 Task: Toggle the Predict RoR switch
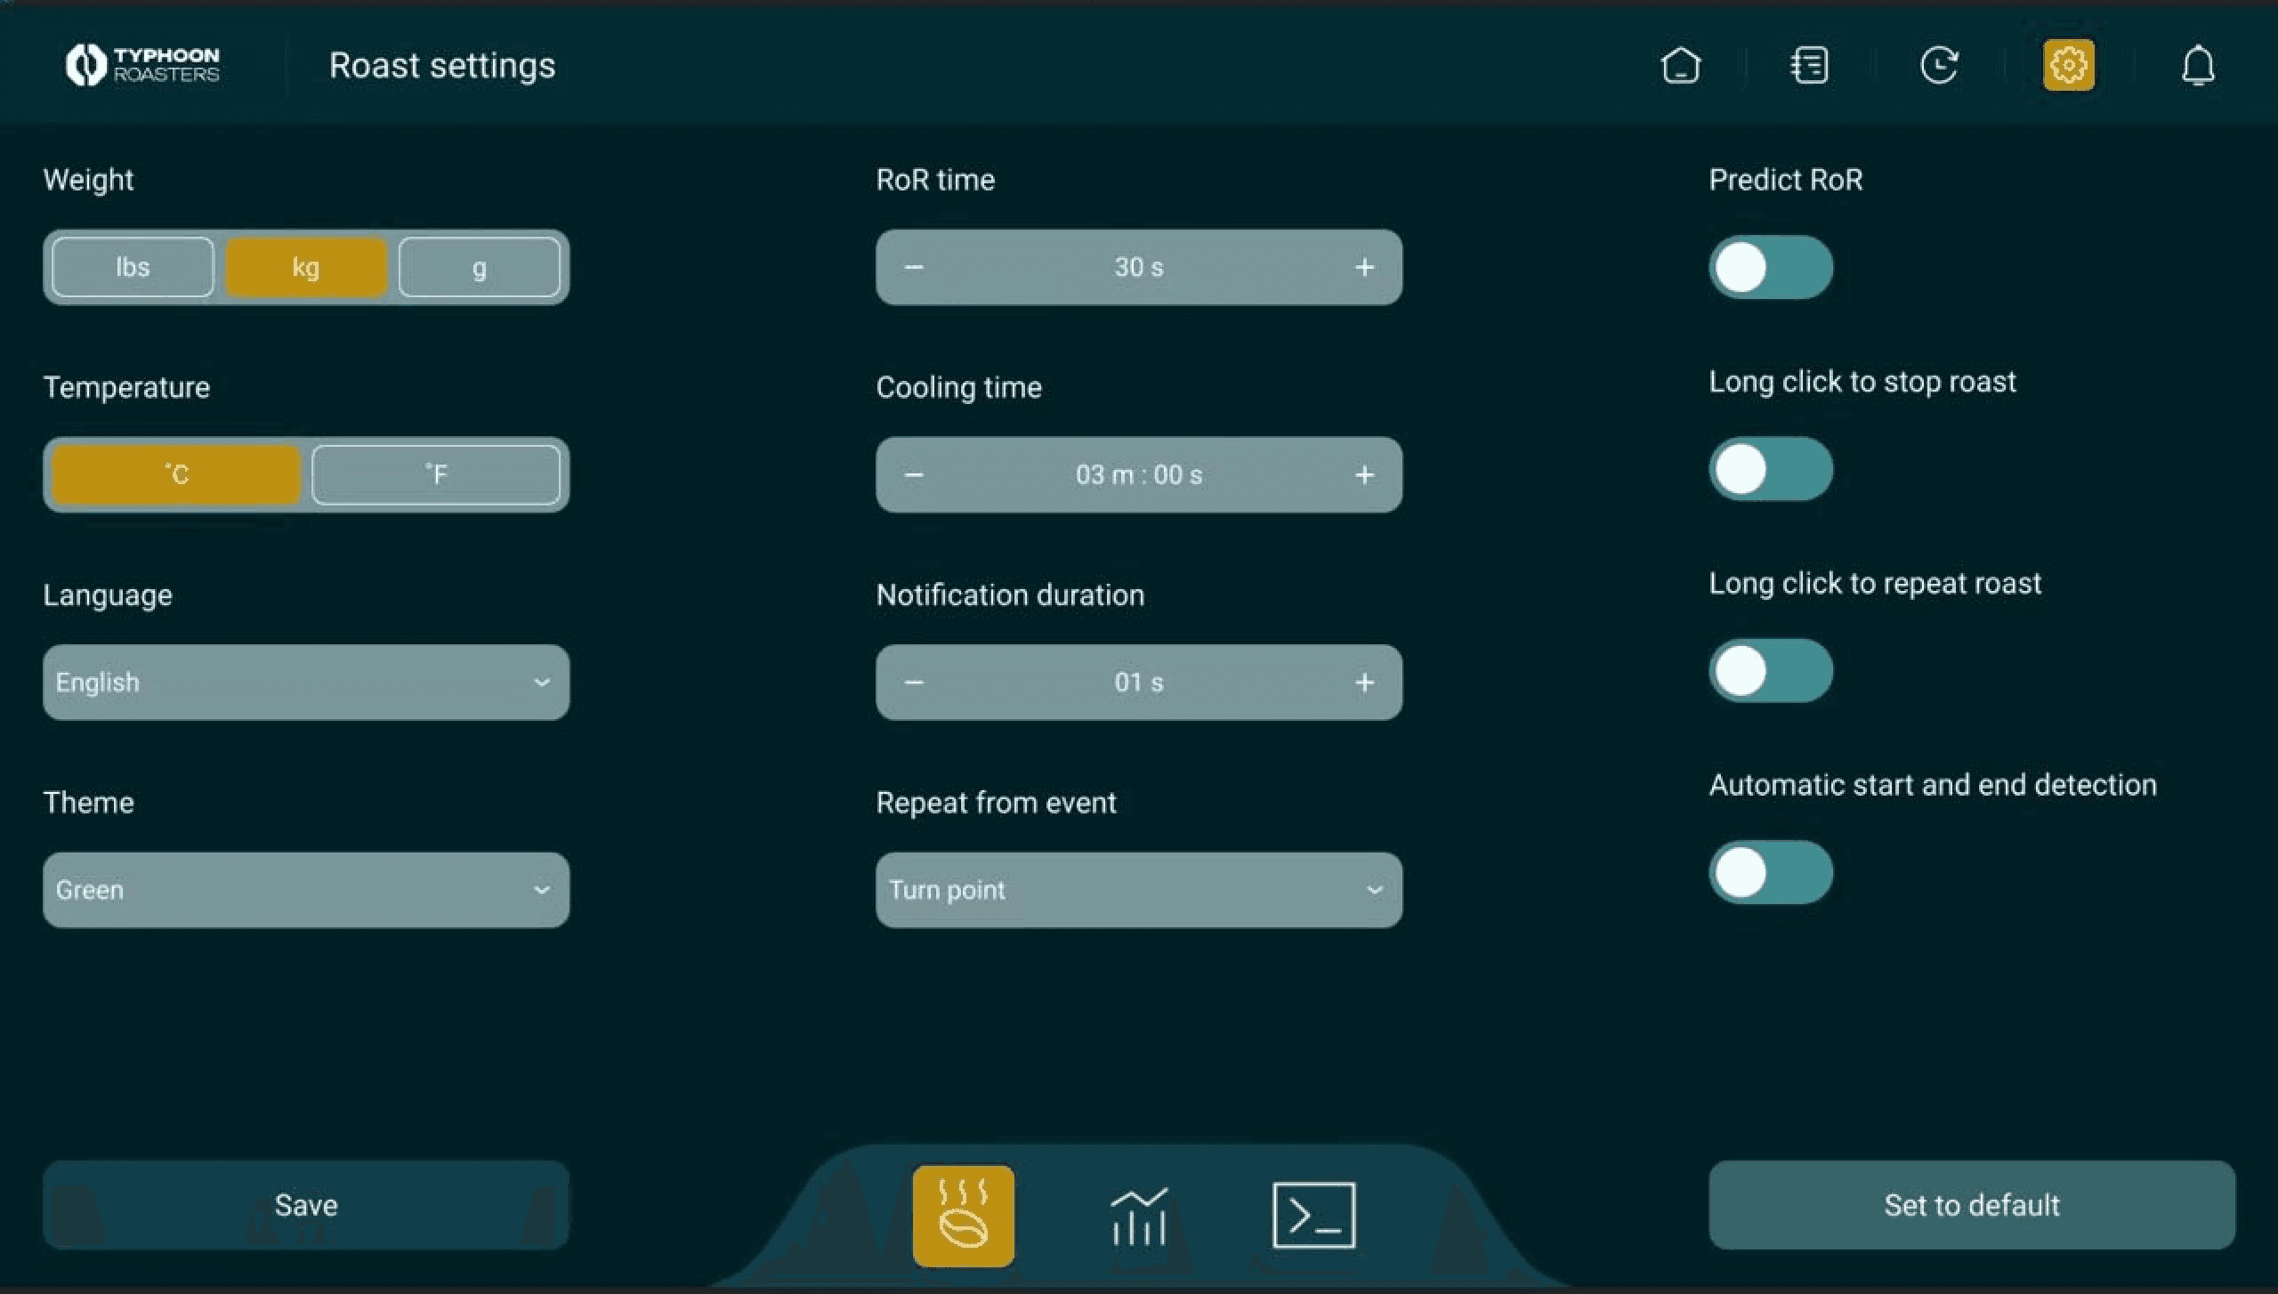[x=1770, y=268]
